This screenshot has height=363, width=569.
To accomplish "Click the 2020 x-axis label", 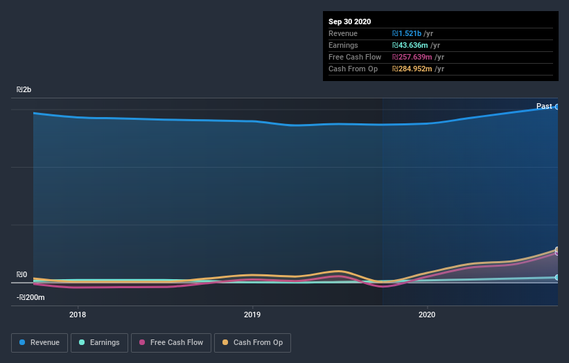I will tap(427, 315).
